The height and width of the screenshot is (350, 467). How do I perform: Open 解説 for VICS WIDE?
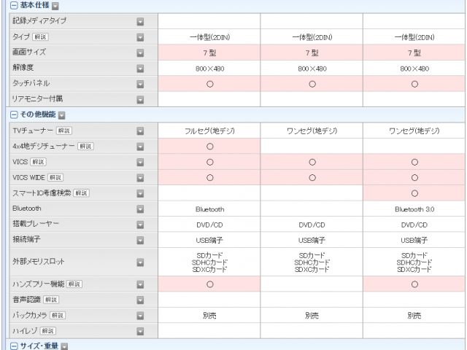click(x=55, y=177)
